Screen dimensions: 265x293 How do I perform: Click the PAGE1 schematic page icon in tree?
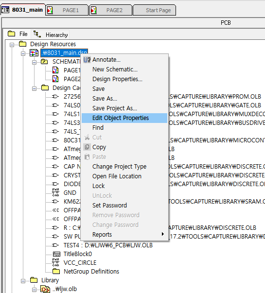[55, 70]
